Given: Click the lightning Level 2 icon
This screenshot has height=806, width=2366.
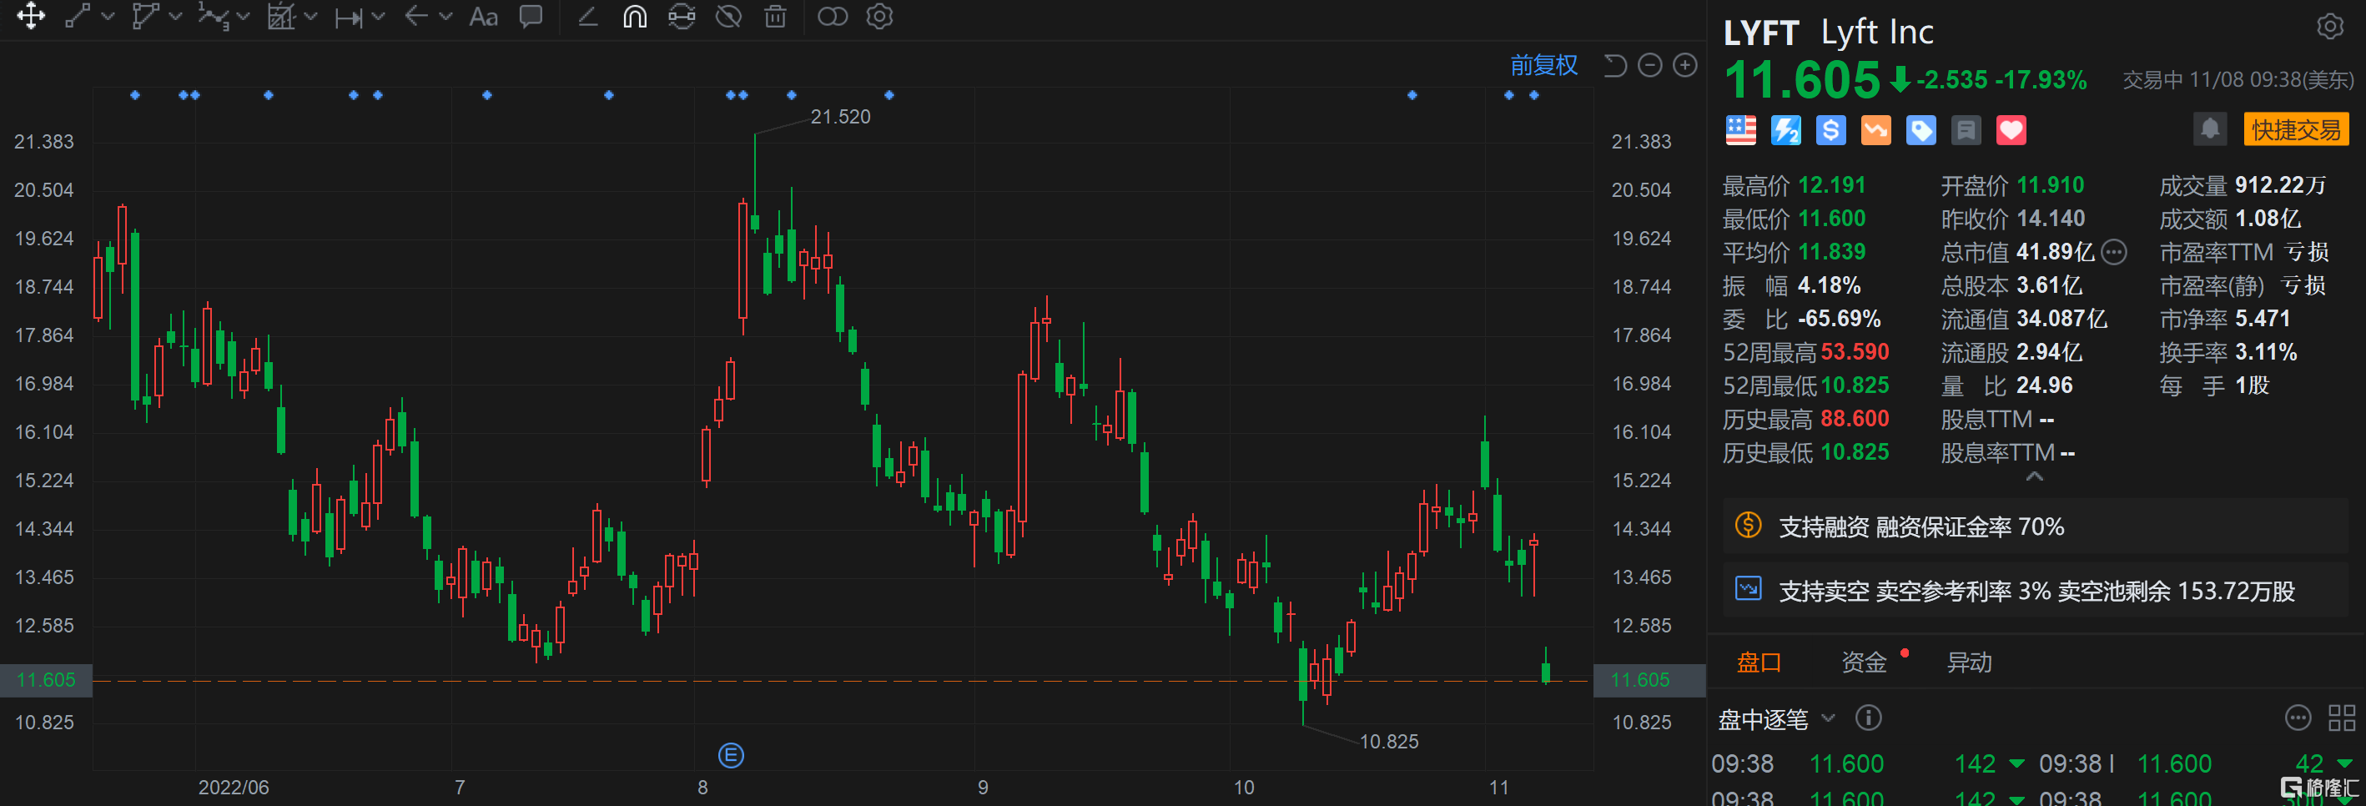Looking at the screenshot, I should click(1785, 130).
